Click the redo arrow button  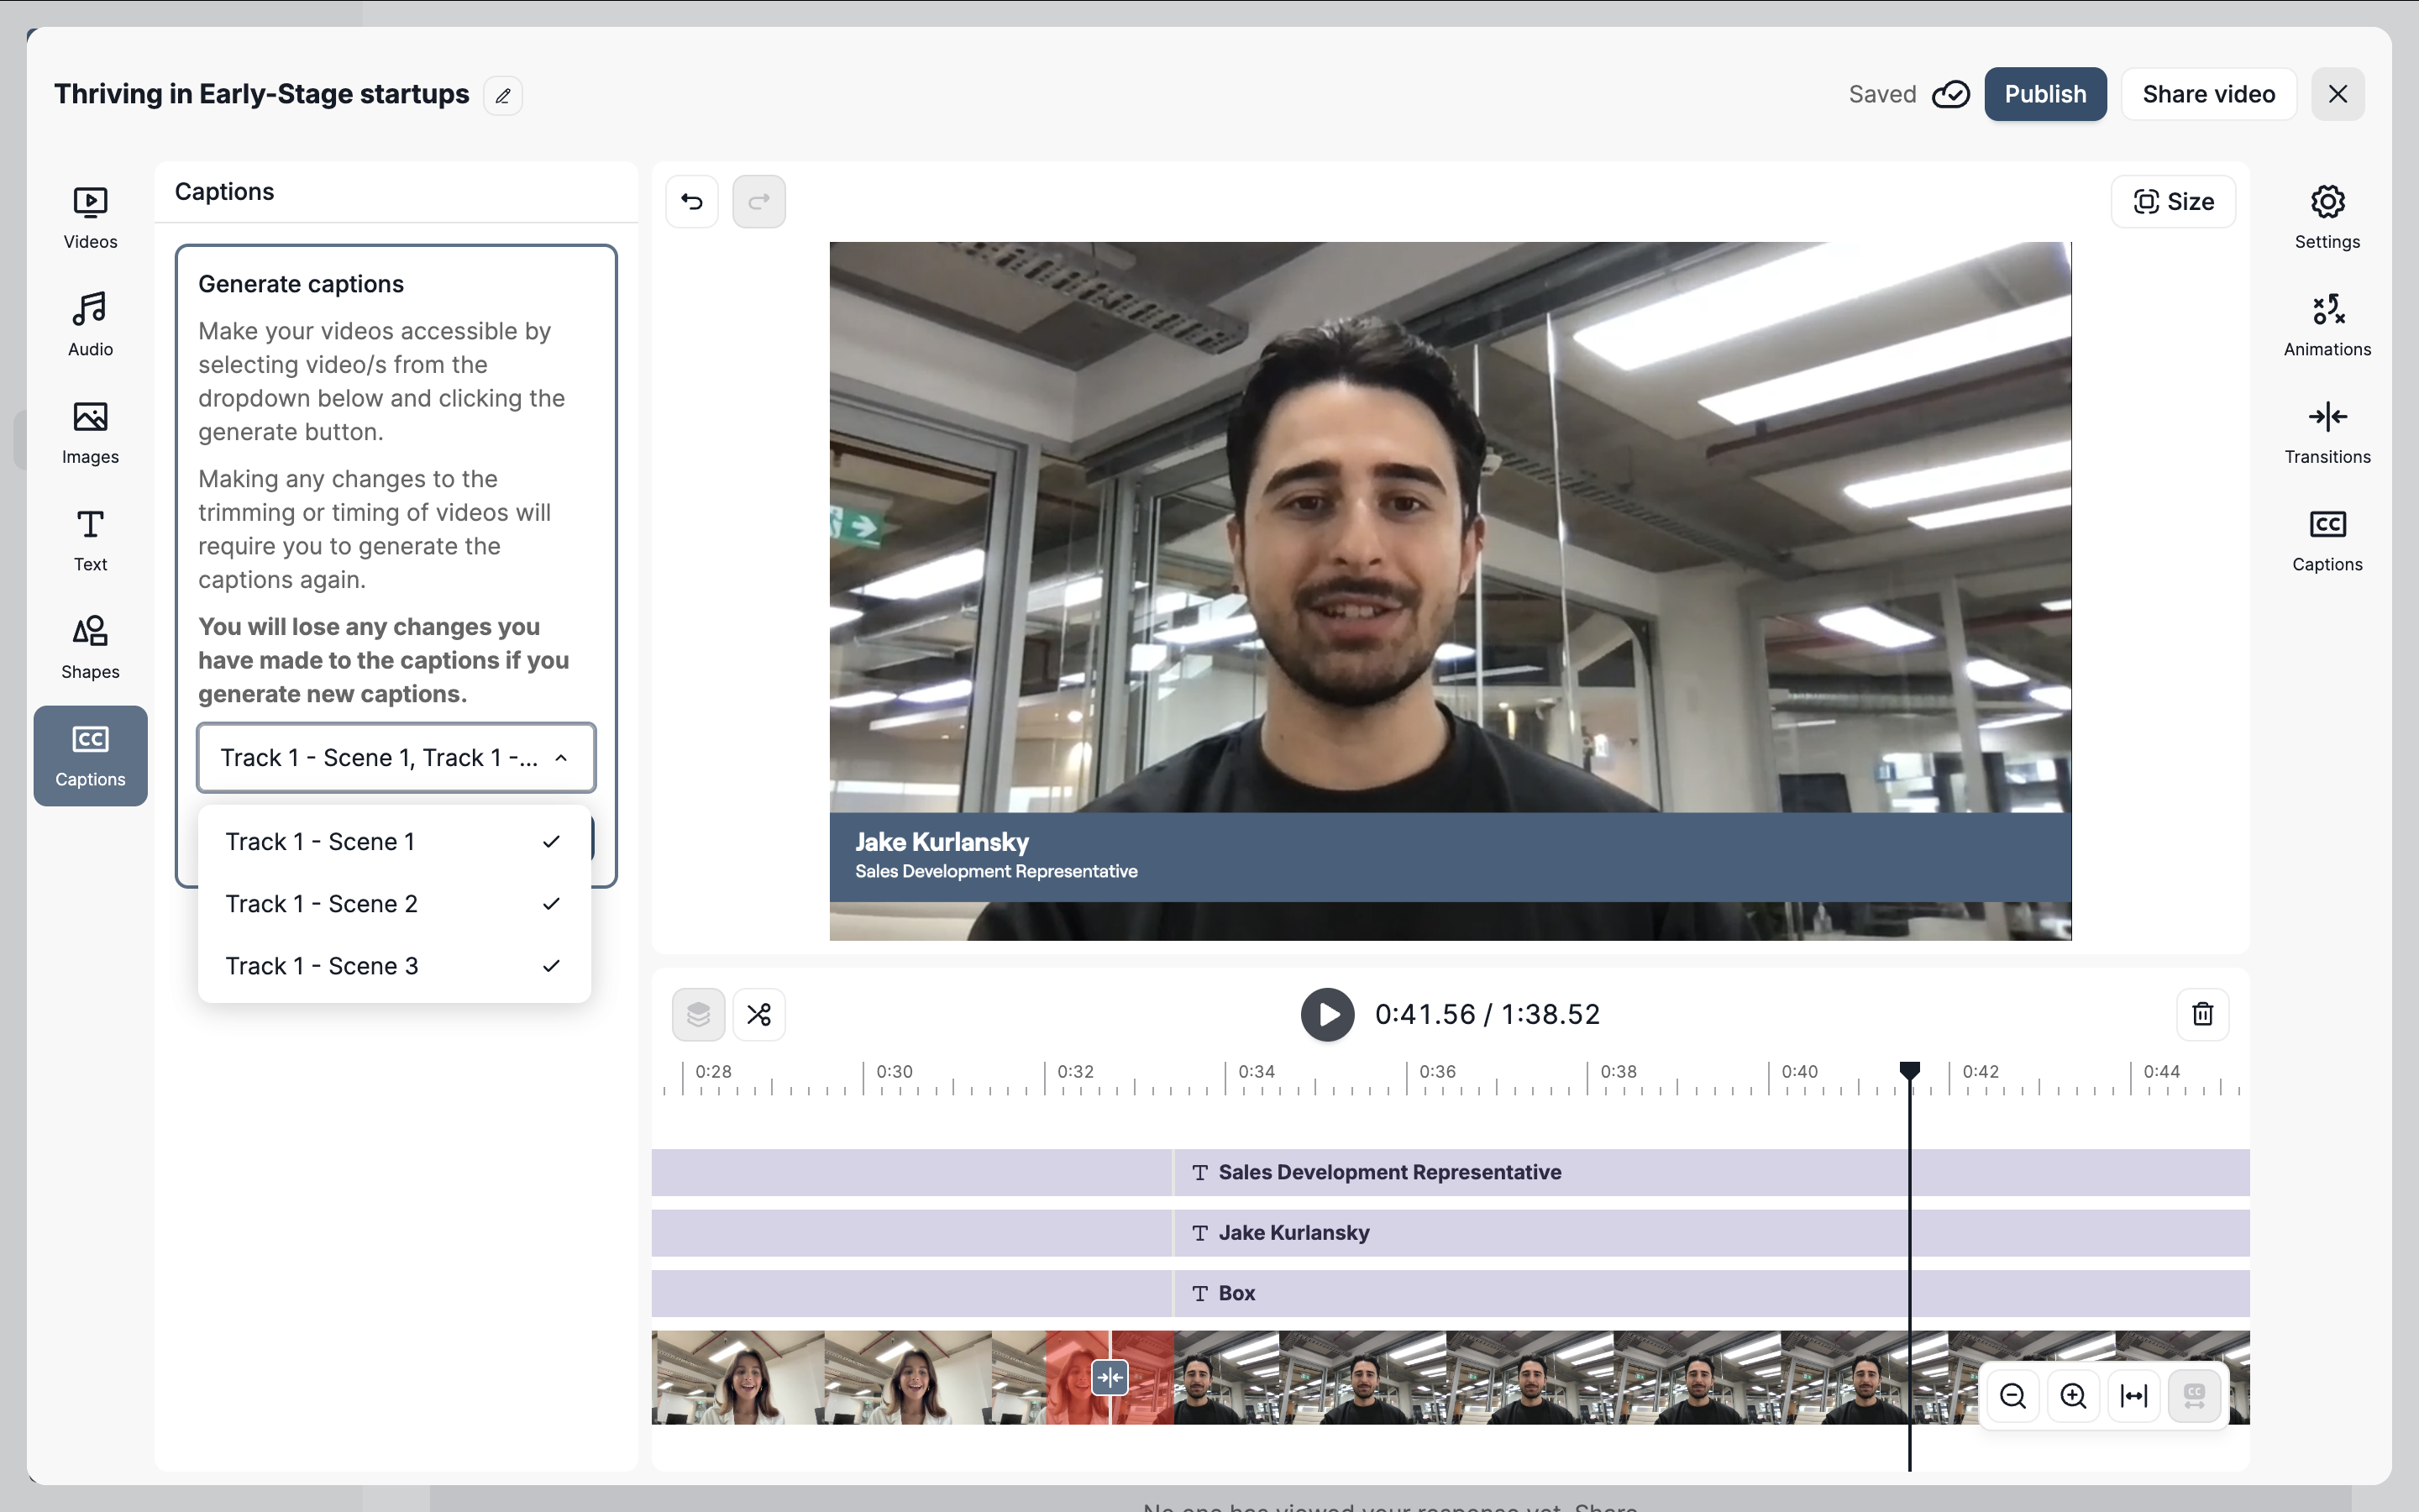(758, 202)
